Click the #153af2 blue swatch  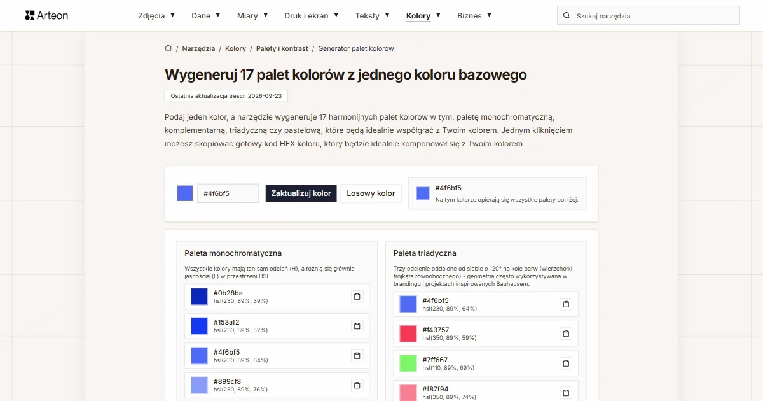pos(199,326)
